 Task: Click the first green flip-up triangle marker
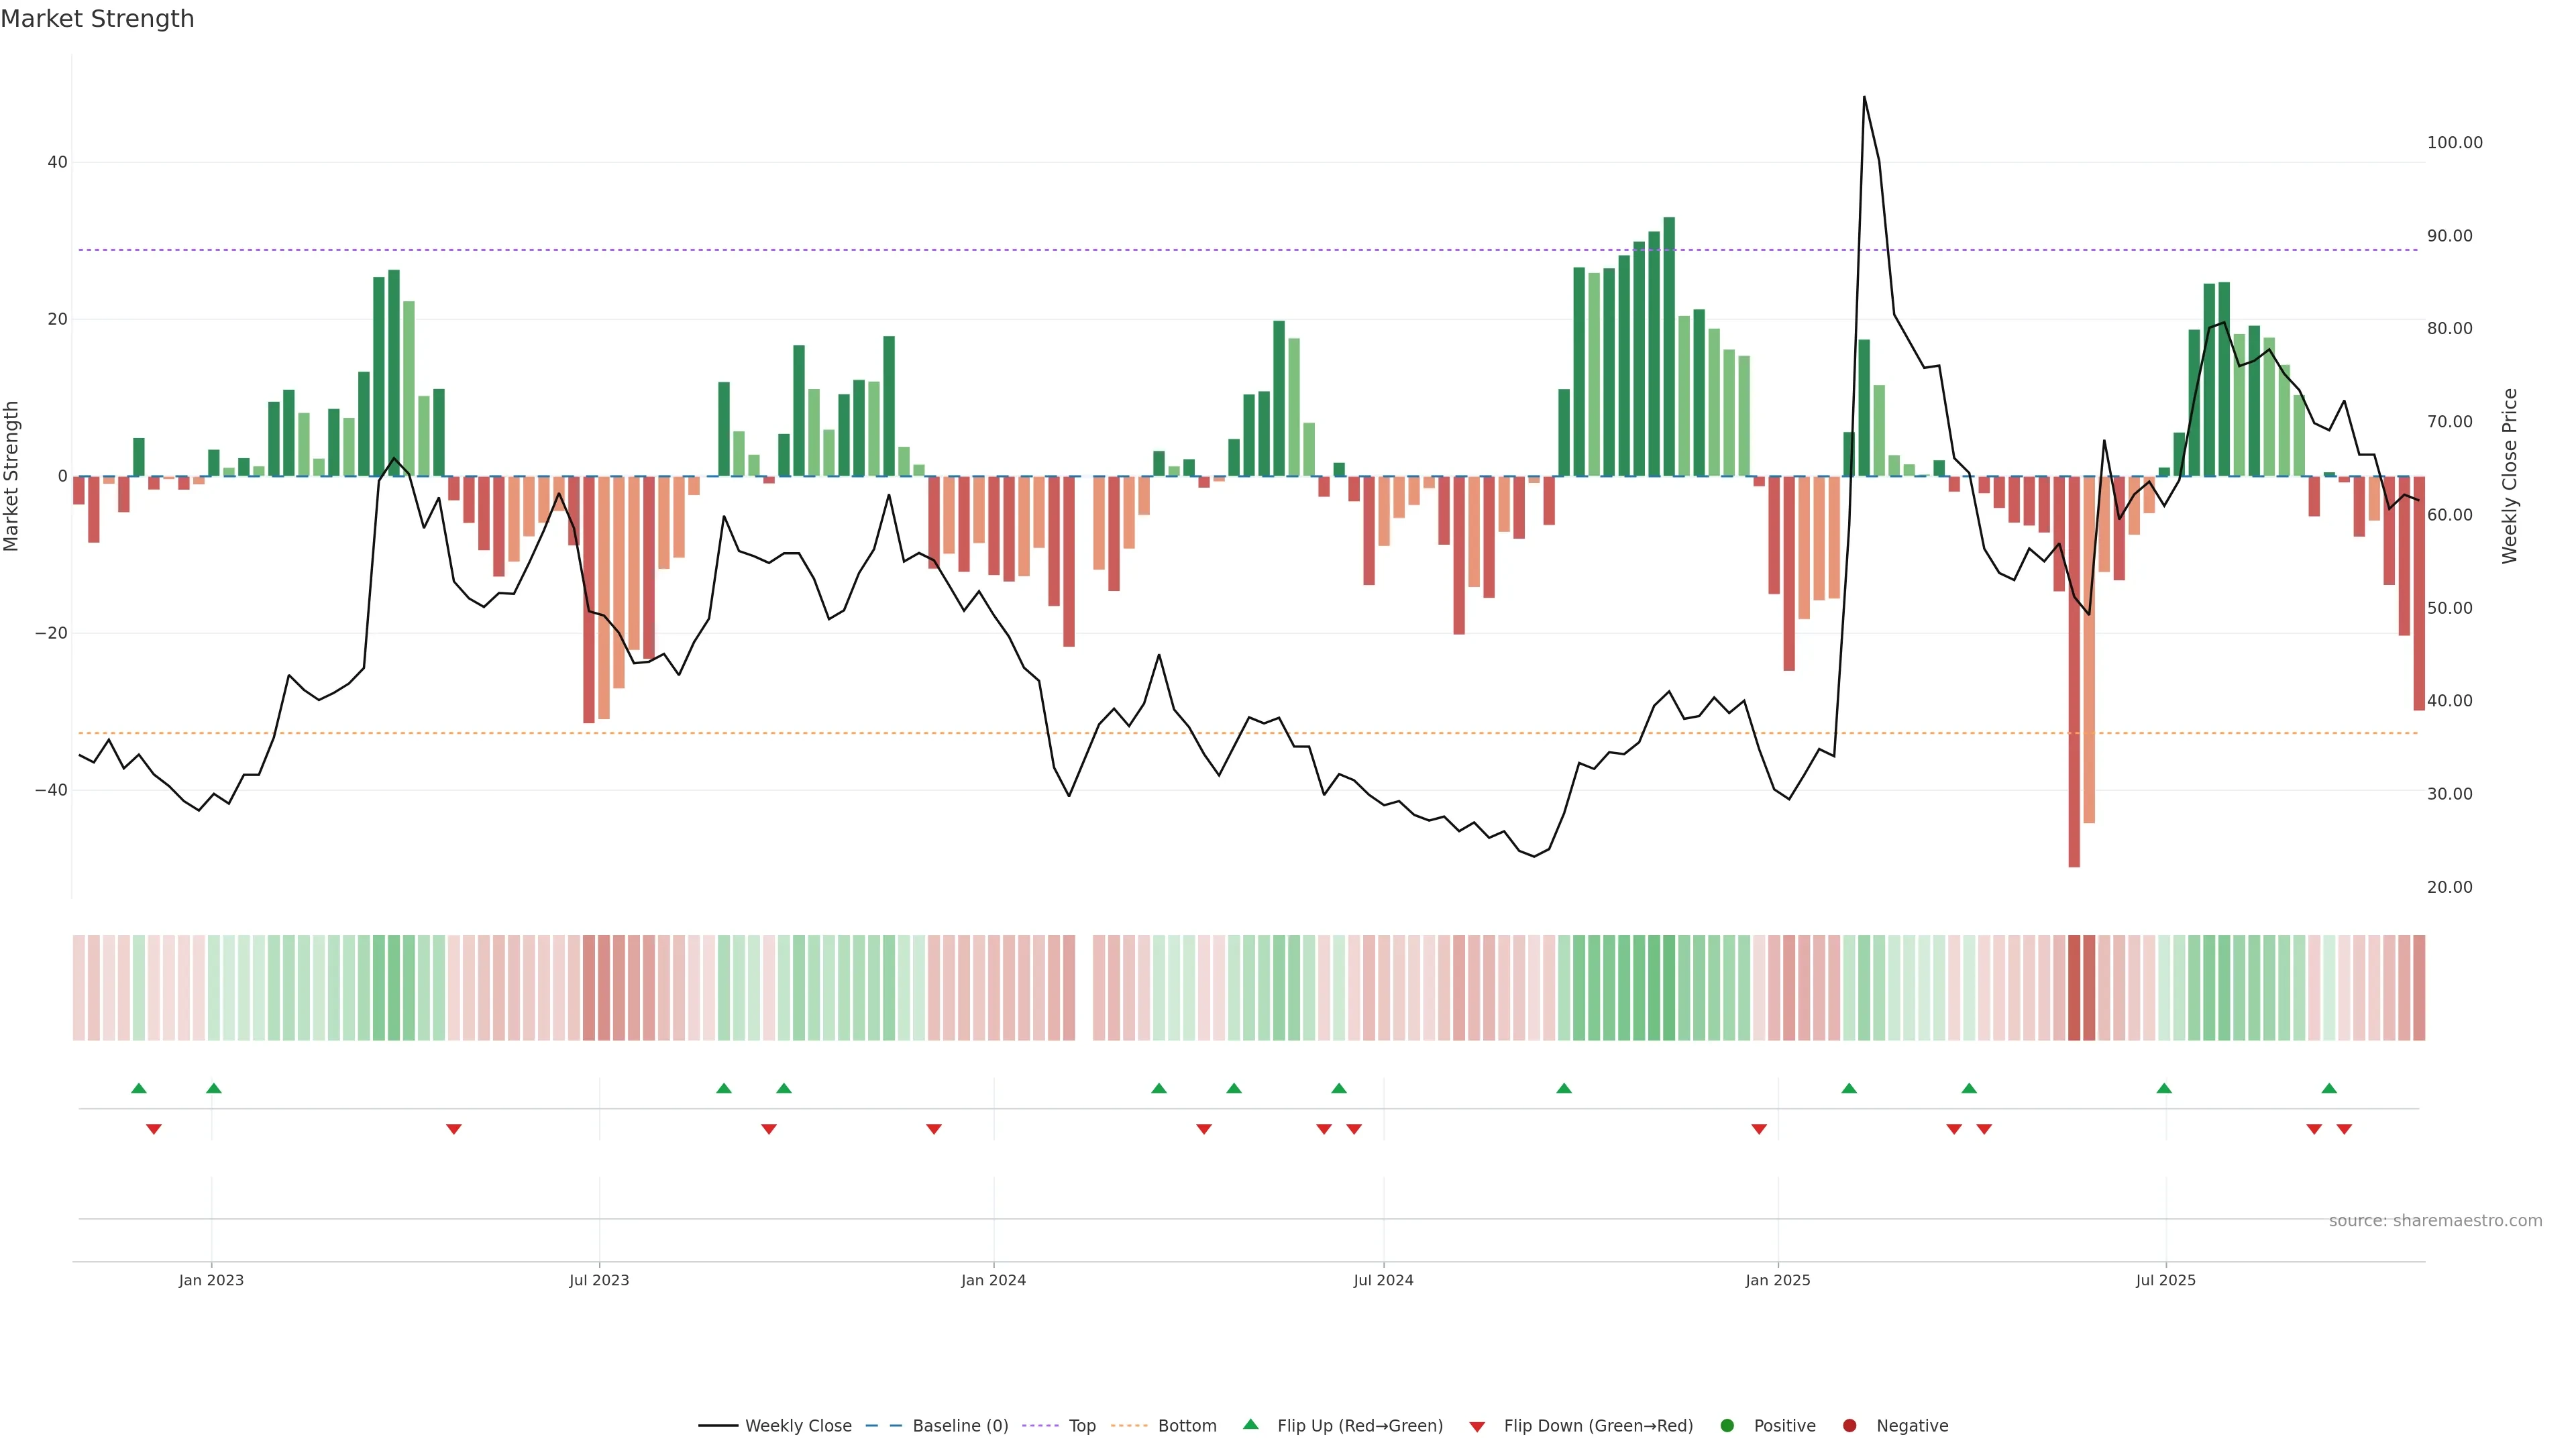[x=139, y=1088]
